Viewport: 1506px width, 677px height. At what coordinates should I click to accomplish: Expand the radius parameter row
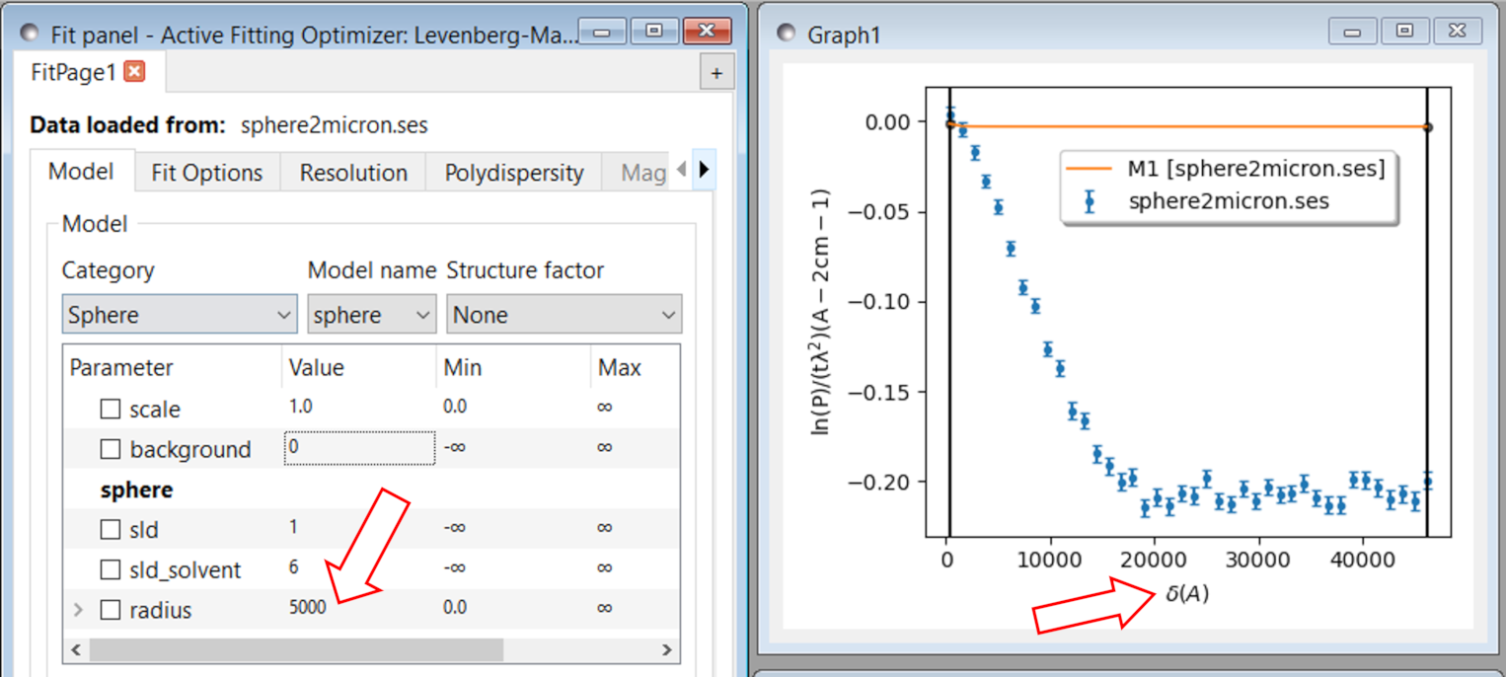(79, 610)
